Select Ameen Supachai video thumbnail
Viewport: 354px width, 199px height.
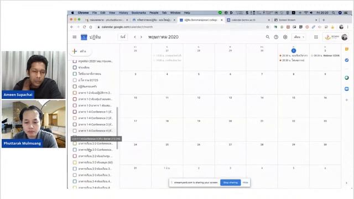click(x=34, y=75)
